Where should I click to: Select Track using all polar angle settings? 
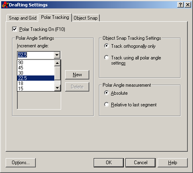tap(107, 57)
